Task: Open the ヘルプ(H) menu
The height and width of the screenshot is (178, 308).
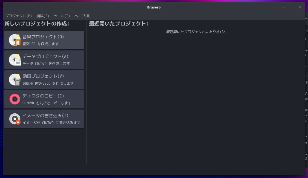Action: [x=82, y=16]
